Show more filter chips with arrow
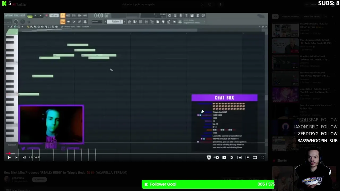 pos(333,17)
